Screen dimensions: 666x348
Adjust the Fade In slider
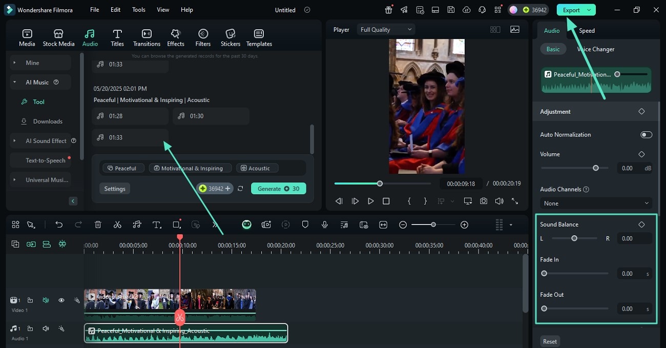coord(544,274)
